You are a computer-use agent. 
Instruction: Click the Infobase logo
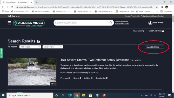coord(14,16)
